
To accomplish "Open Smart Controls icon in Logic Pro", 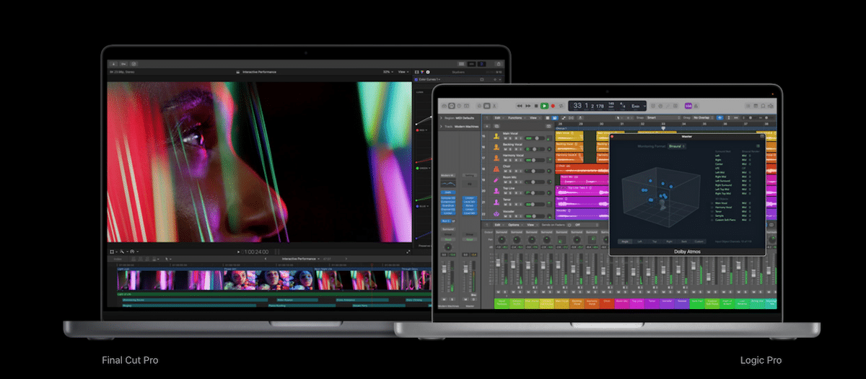I will pos(479,106).
